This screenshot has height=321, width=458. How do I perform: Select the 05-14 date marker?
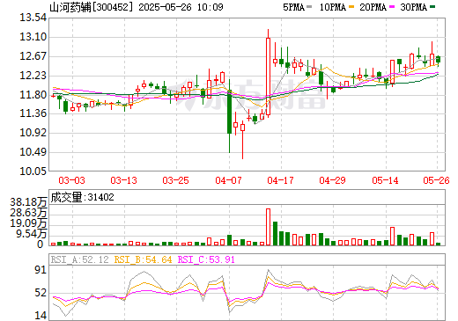(x=385, y=180)
